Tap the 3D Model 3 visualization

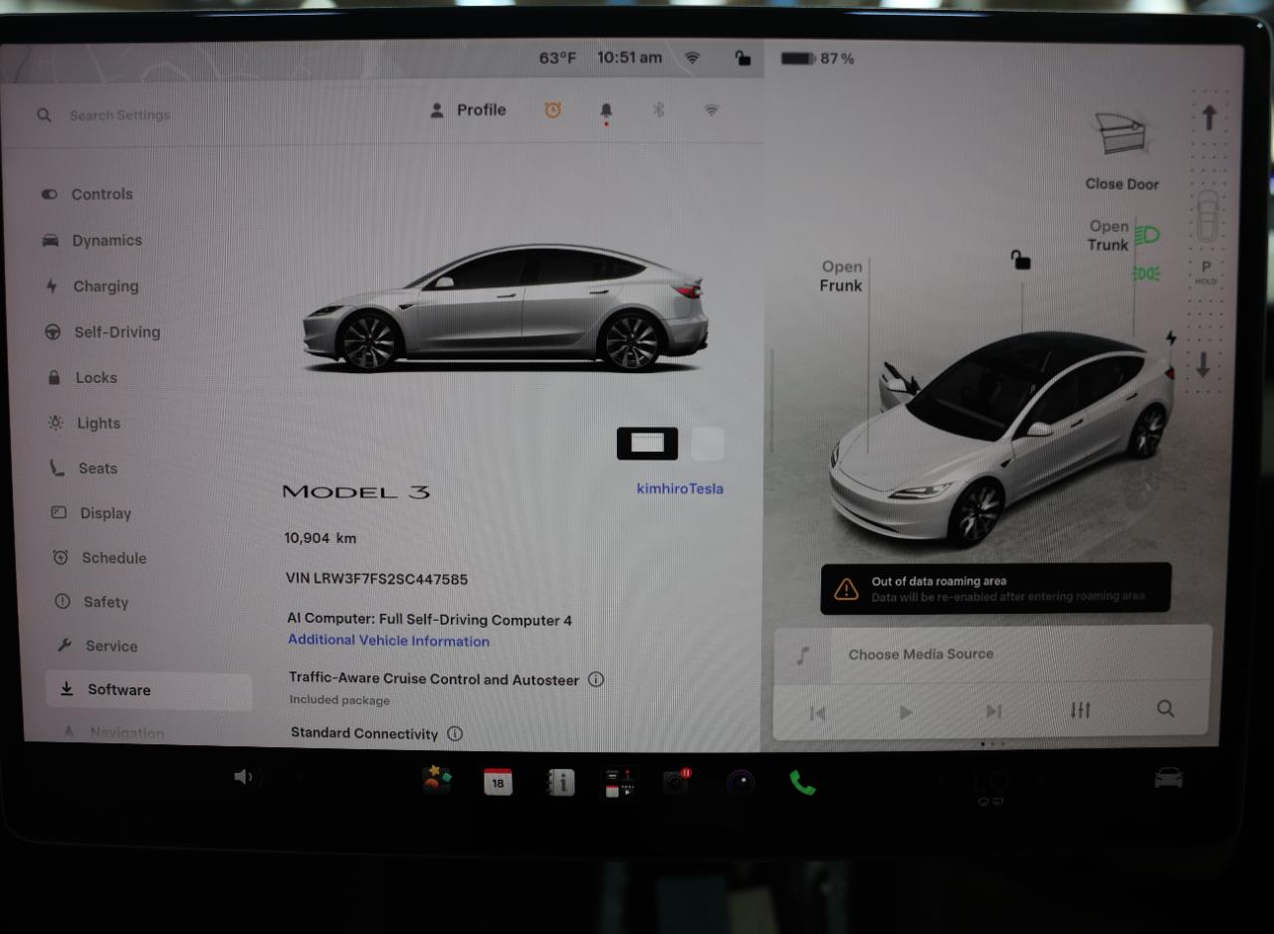coord(1000,438)
